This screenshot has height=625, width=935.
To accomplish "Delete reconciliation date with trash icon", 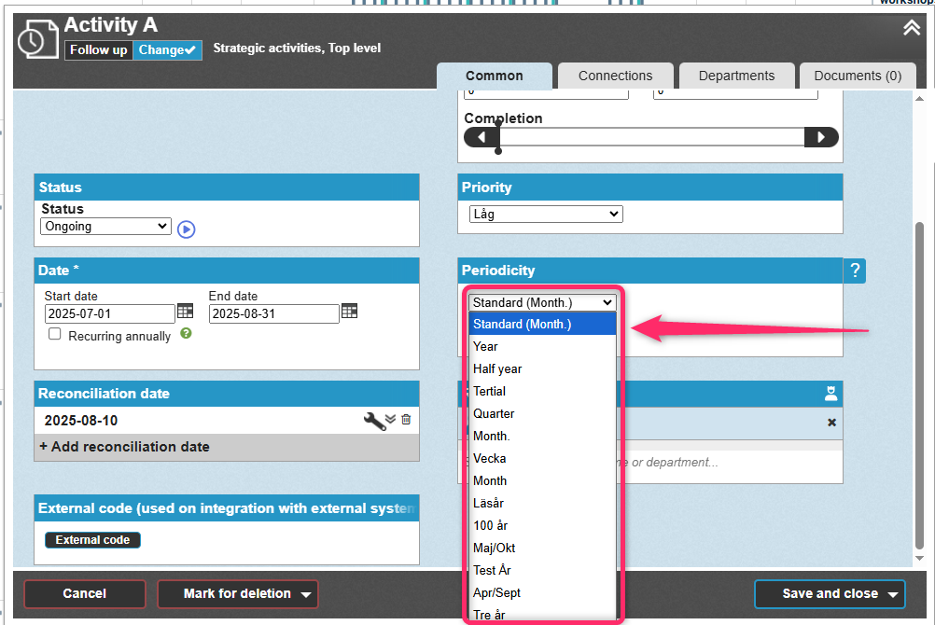I will 406,420.
